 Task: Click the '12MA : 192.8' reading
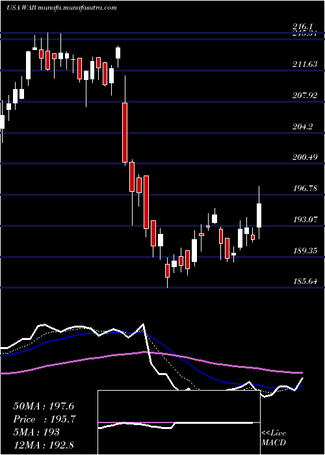[44, 445]
